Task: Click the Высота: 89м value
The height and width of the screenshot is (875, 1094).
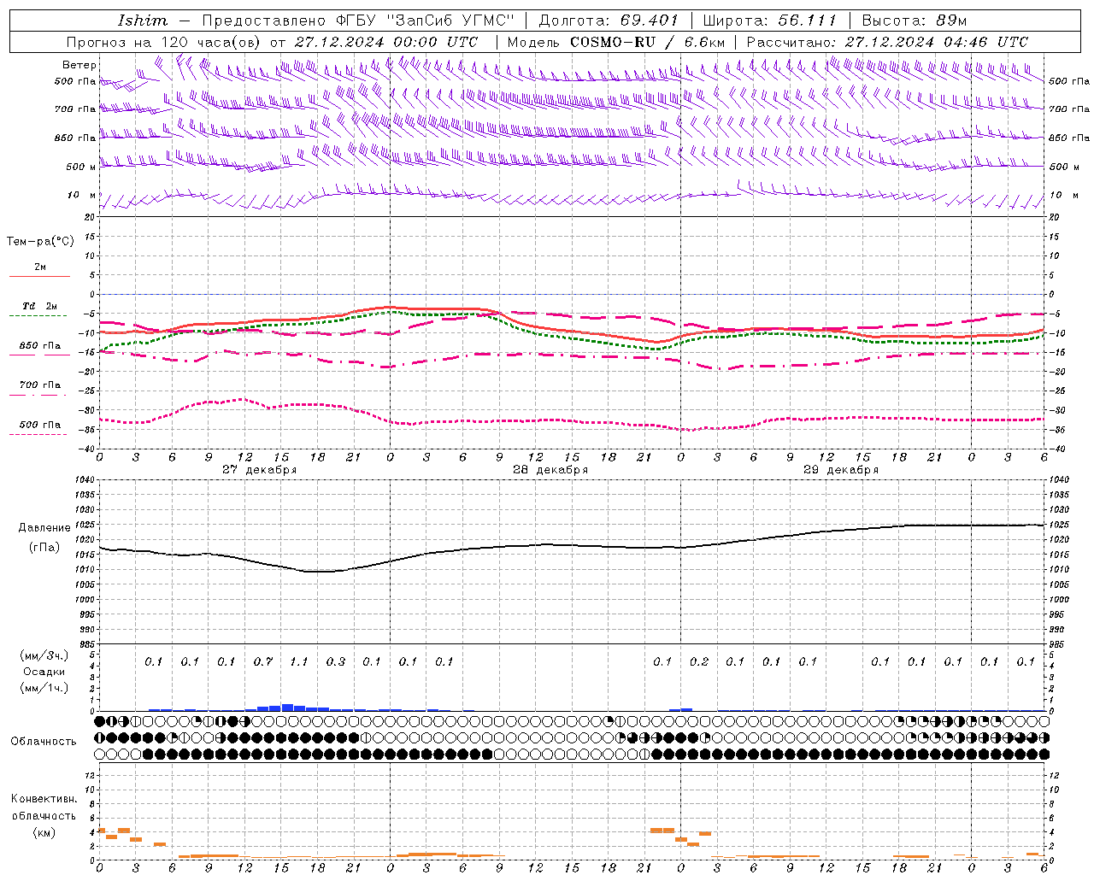Action: point(914,21)
